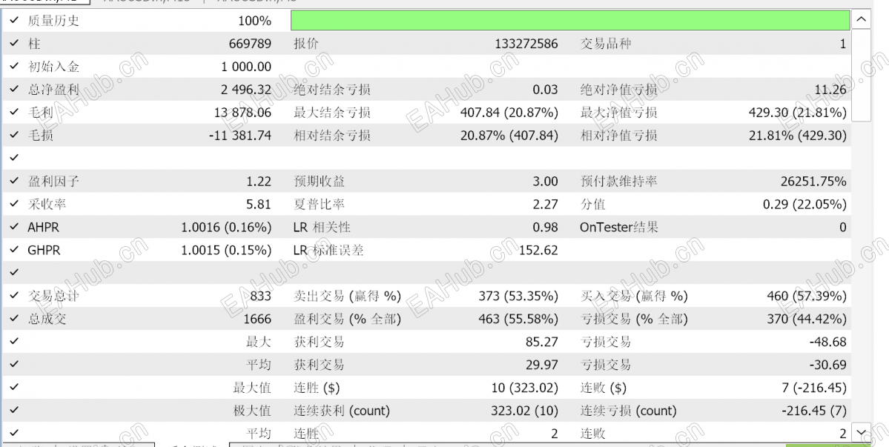Click the scroll down arrow of the report
889x447 pixels.
[x=862, y=433]
